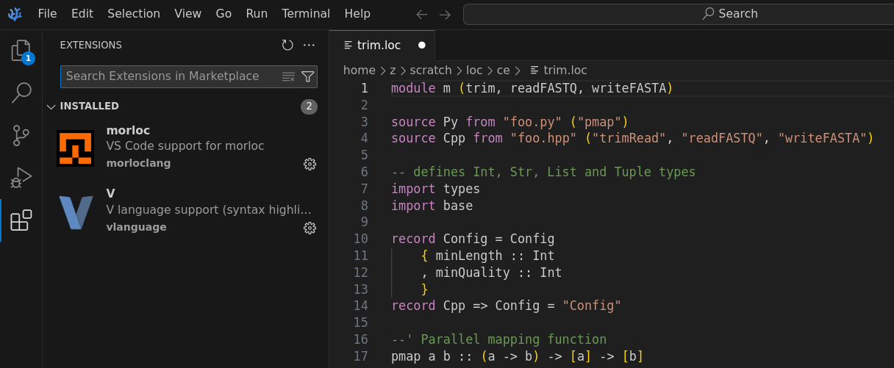
Task: Select the V language extension entry
Action: [185, 212]
